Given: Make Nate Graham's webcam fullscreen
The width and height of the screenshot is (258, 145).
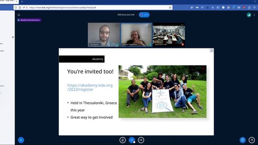Looking at the screenshot, I should tap(117, 25).
